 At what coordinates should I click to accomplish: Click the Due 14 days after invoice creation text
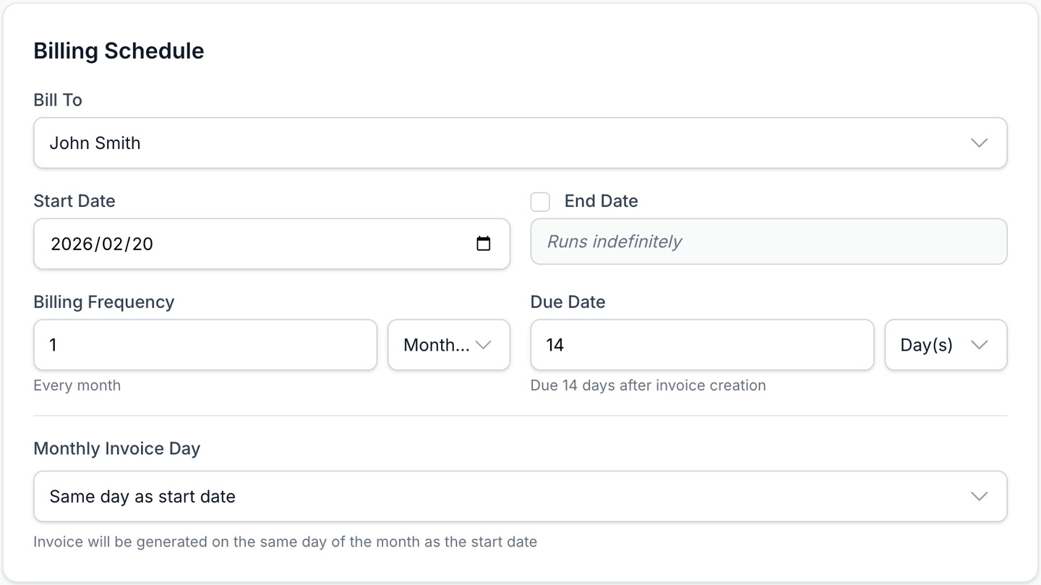(x=648, y=385)
